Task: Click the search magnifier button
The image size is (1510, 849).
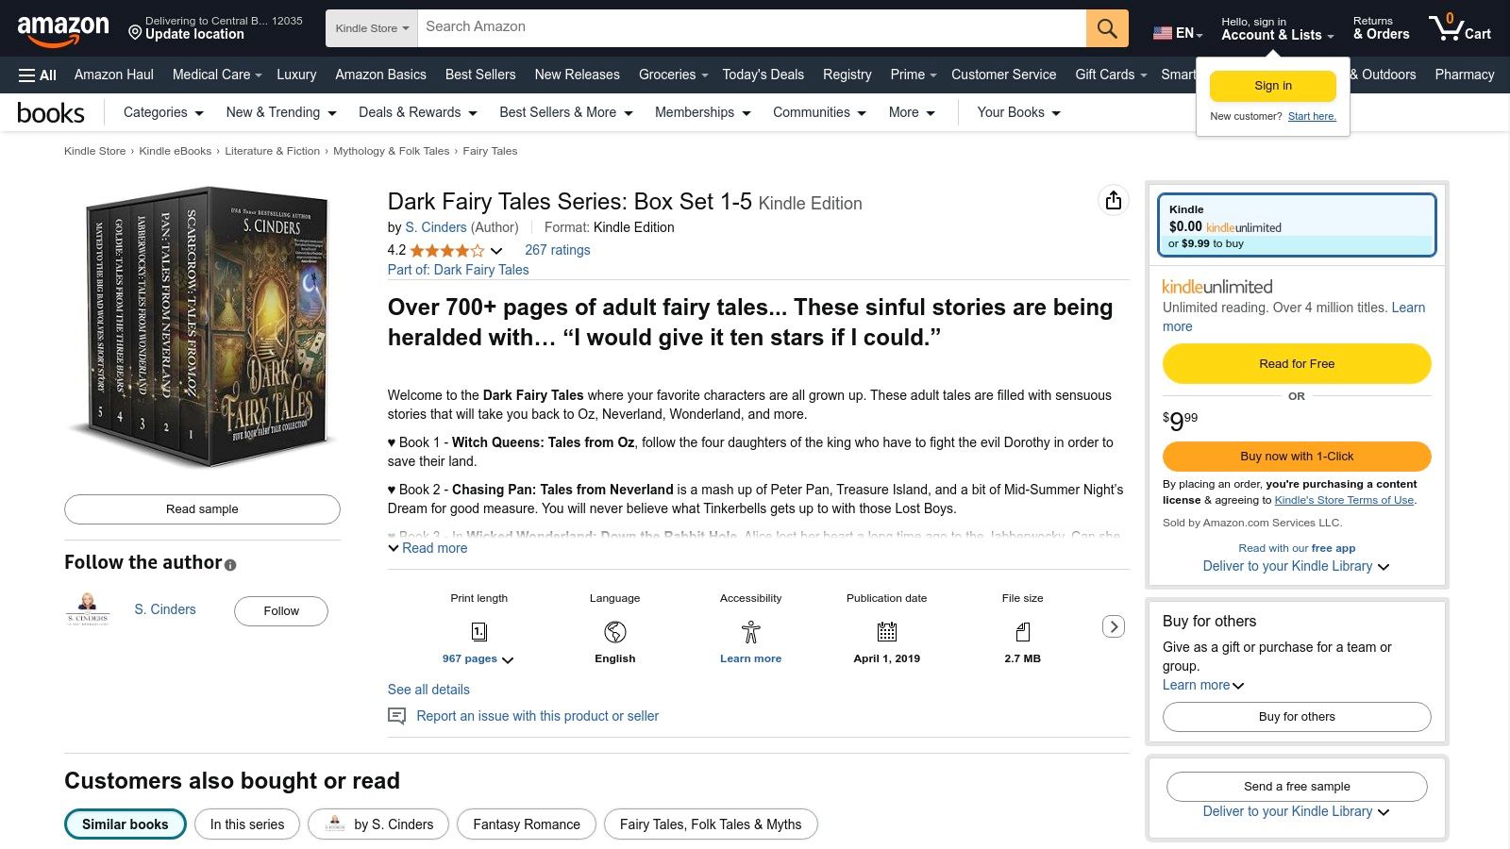Action: (1107, 28)
